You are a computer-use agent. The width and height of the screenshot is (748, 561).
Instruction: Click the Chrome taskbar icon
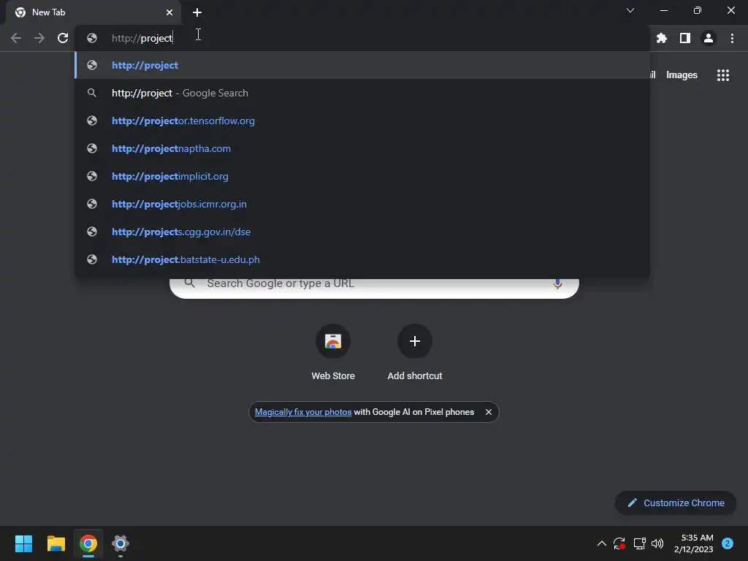pyautogui.click(x=88, y=543)
